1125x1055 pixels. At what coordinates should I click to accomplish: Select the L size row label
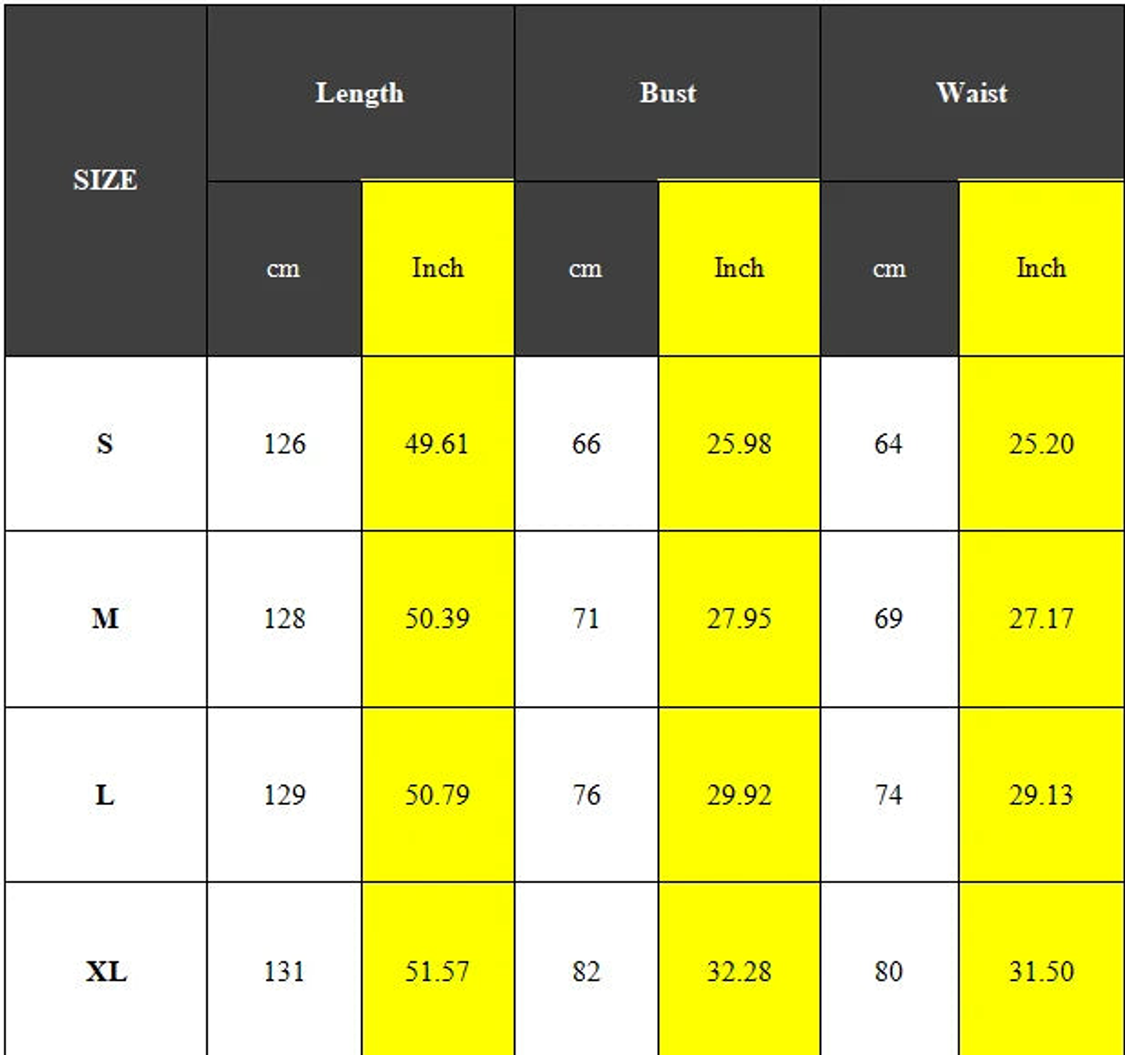[105, 795]
